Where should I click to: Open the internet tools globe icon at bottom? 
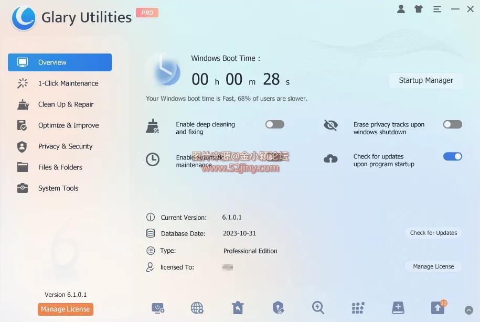[x=197, y=308]
